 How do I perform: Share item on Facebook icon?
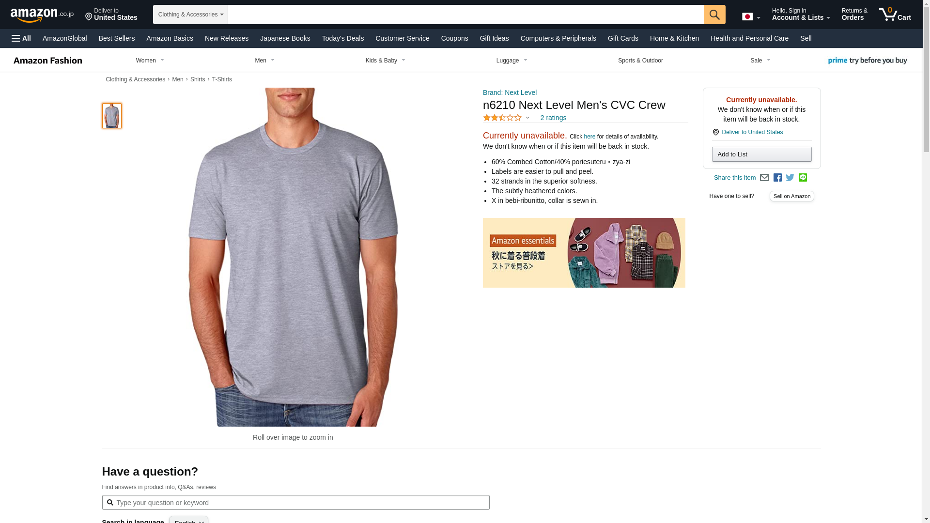[x=777, y=178]
